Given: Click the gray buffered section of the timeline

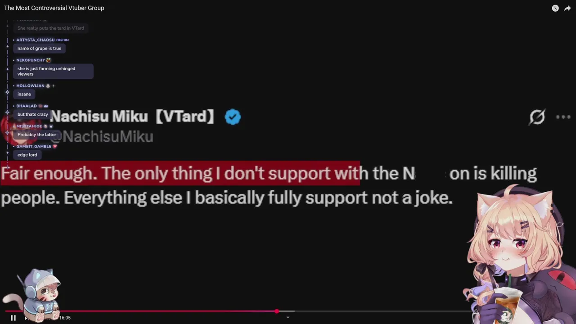Looking at the screenshot, I should pos(286,311).
